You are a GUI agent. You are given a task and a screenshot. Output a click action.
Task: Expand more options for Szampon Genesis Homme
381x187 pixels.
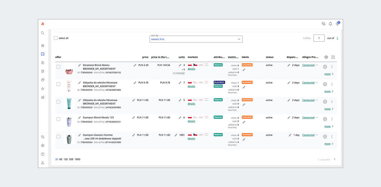click(329, 144)
